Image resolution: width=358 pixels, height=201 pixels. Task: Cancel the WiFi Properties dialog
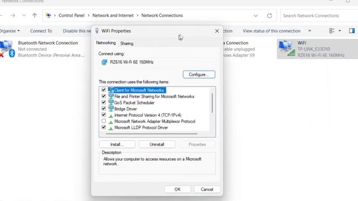click(x=207, y=189)
